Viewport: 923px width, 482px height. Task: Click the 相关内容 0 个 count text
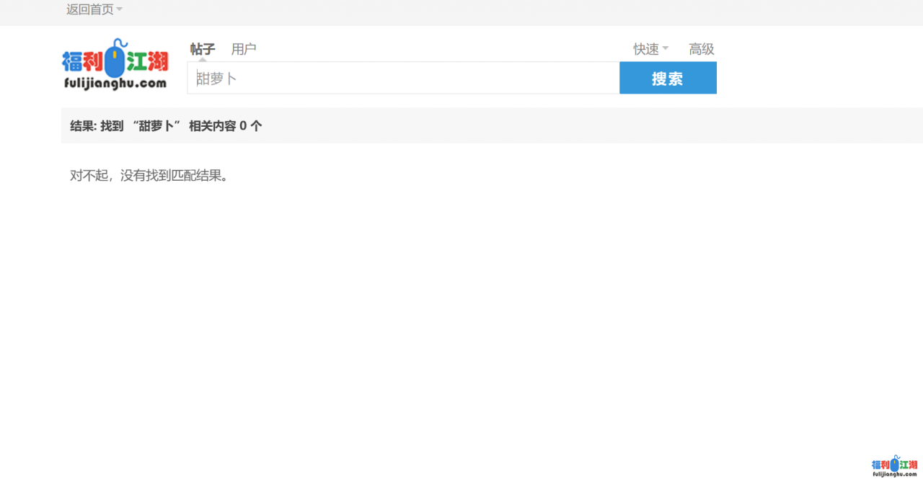pyautogui.click(x=225, y=126)
